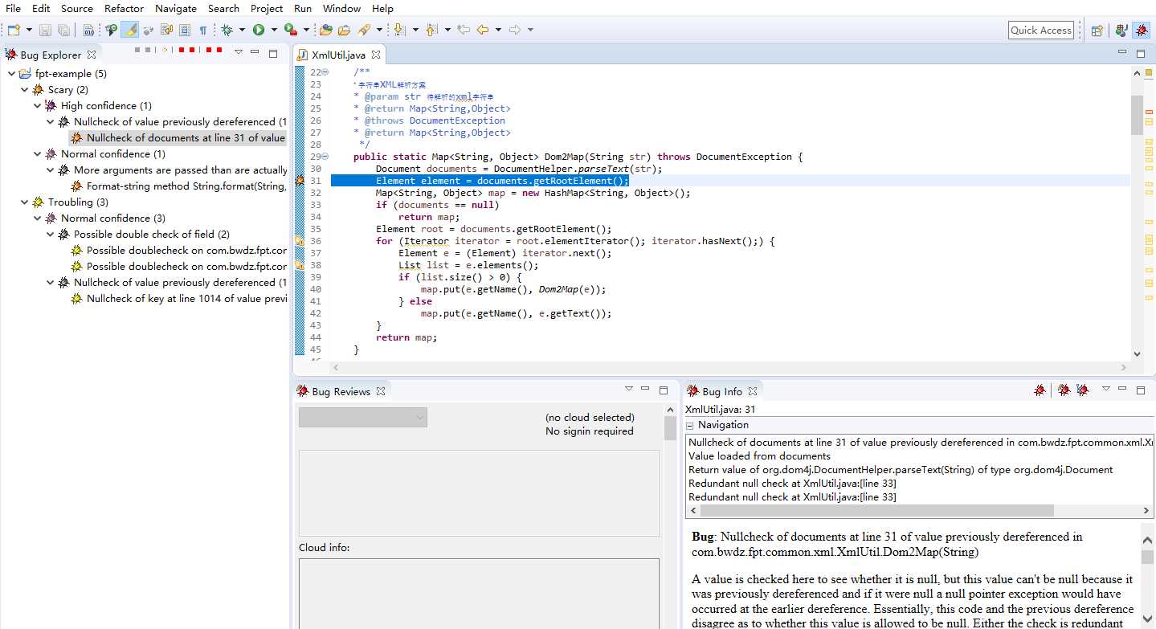This screenshot has width=1156, height=629.
Task: Open the Debug button dropdown arrow
Action: [242, 30]
